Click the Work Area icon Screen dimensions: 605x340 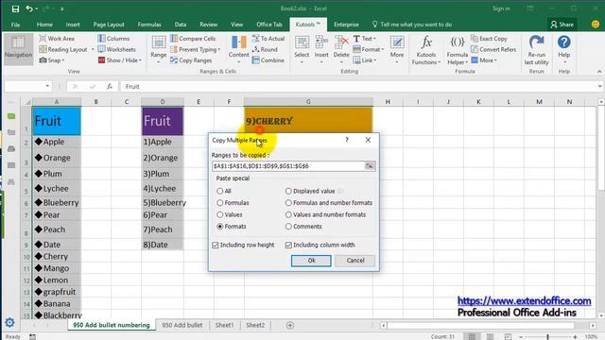tap(43, 38)
